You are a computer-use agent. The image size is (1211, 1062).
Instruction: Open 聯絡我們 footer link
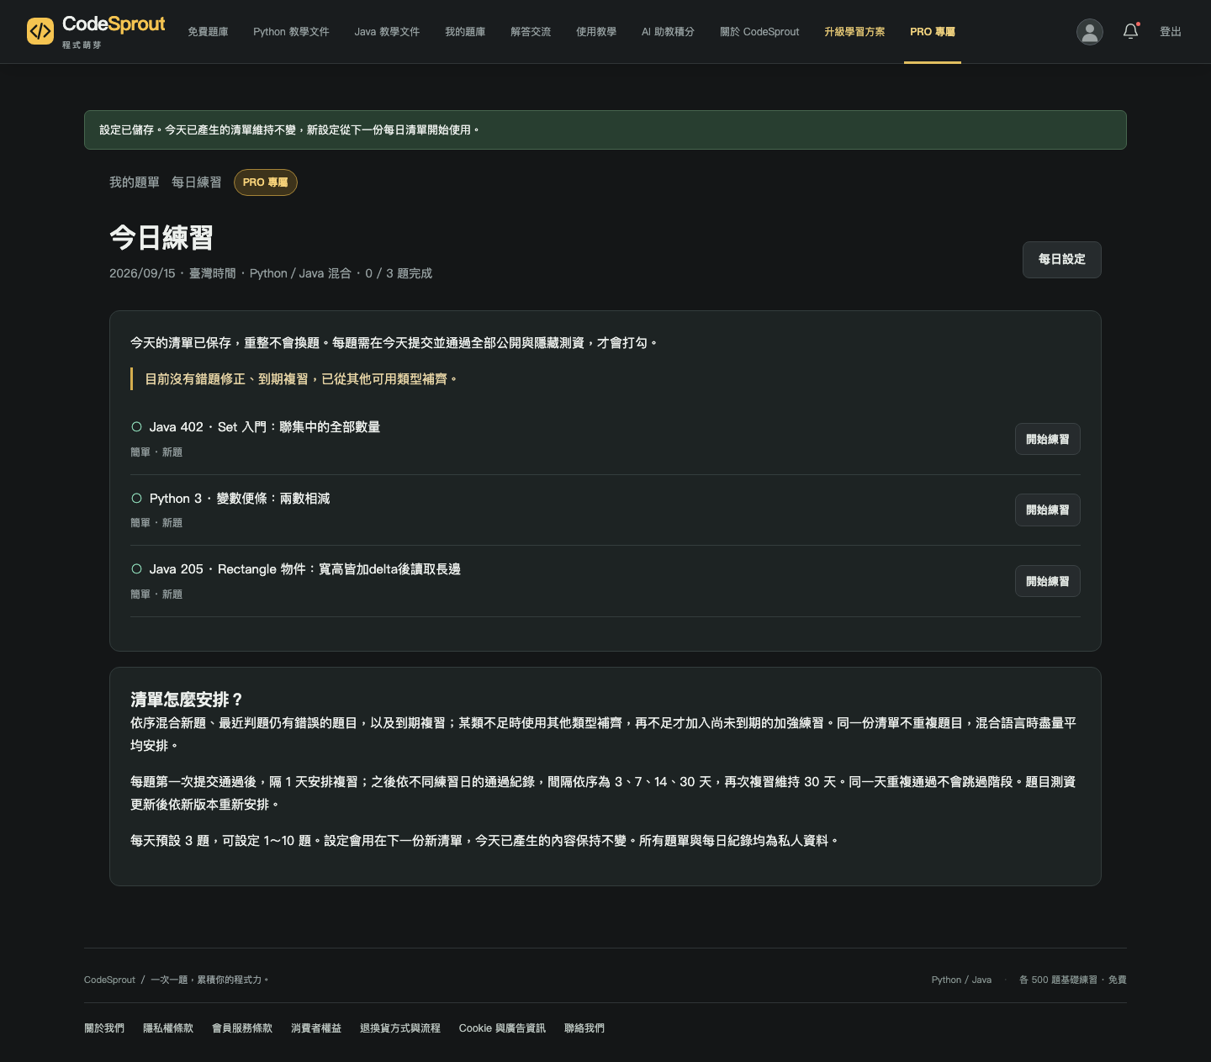coord(584,1028)
